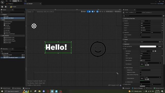
Task: Reset Size X to default arrow
Action: [162, 28]
